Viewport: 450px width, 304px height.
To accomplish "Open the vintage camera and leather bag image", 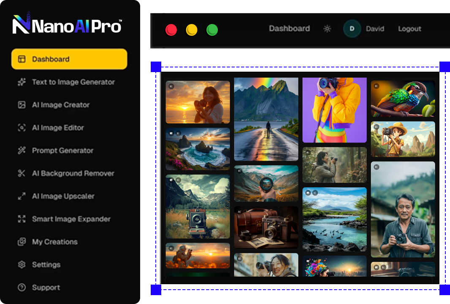I will (266, 227).
